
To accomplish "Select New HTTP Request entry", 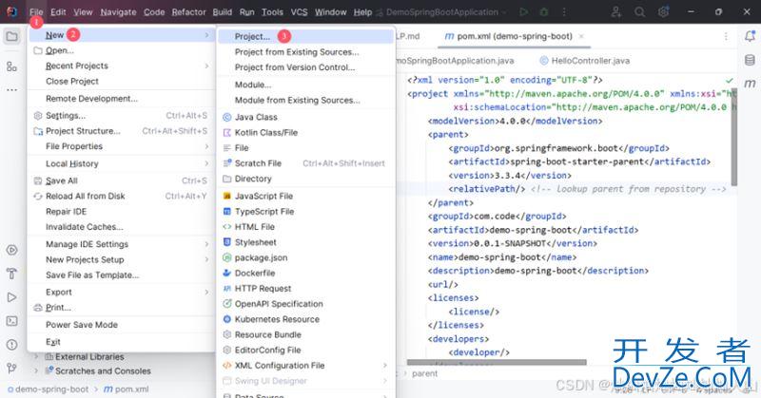I will 305,289.
